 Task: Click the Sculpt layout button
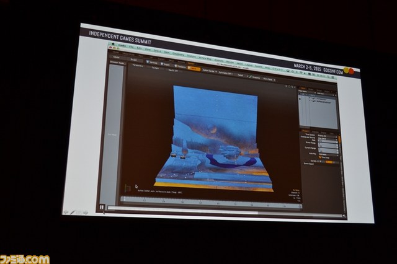134,60
